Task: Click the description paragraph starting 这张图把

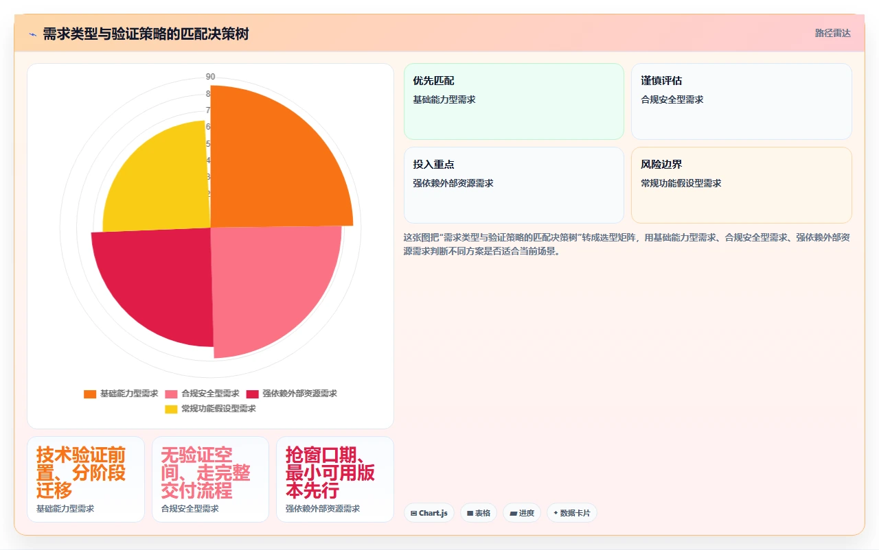Action: [627, 244]
